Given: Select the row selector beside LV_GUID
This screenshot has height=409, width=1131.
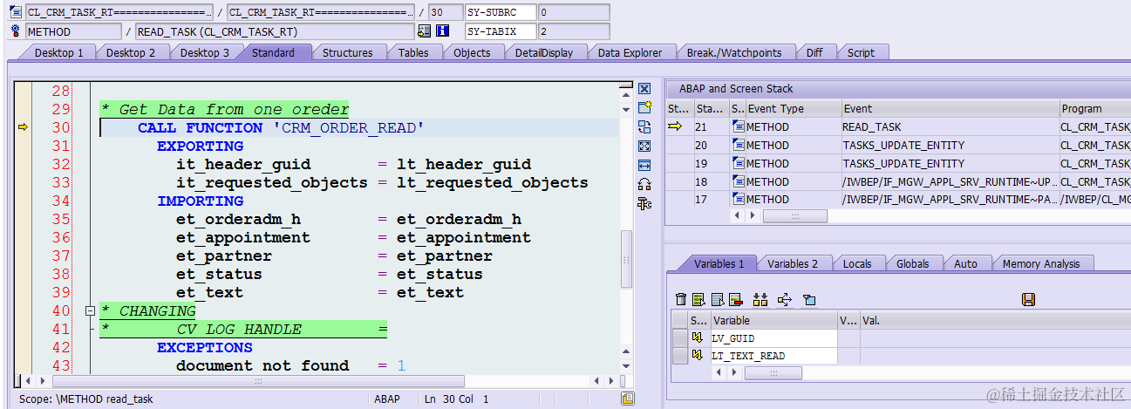Looking at the screenshot, I should pos(680,337).
